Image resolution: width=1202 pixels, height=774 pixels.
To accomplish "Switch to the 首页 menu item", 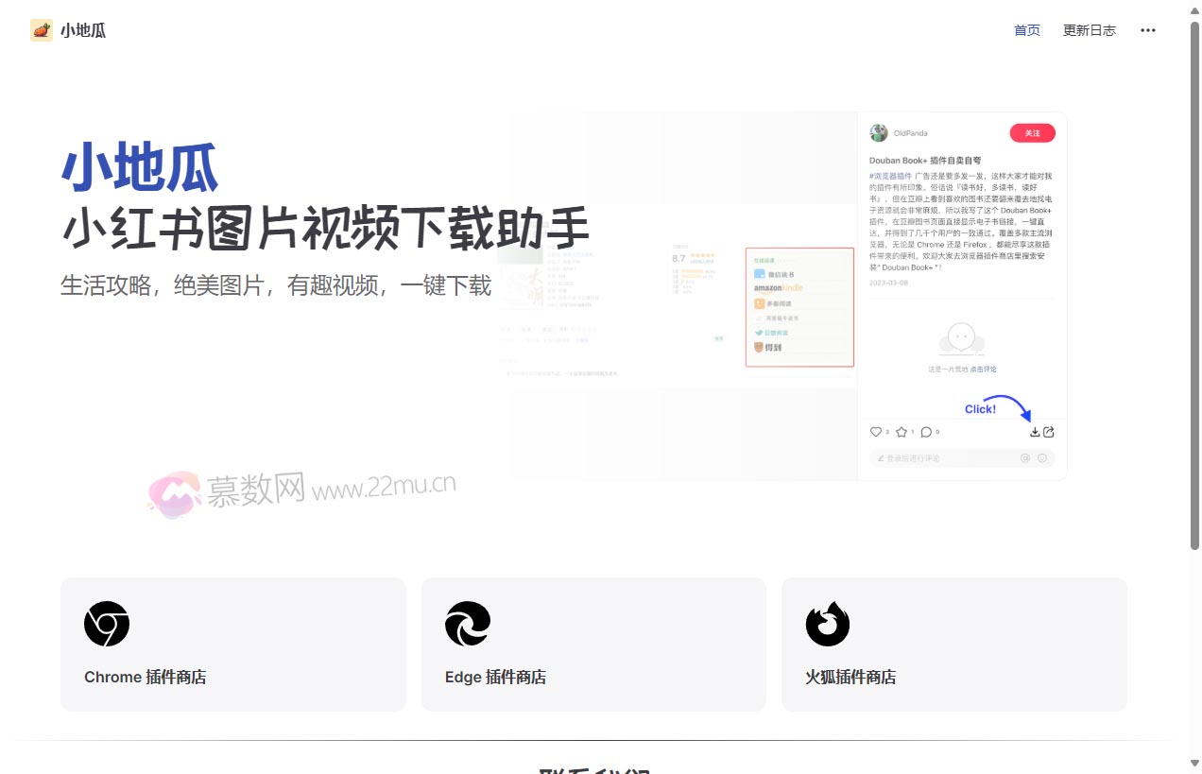I will point(1027,30).
